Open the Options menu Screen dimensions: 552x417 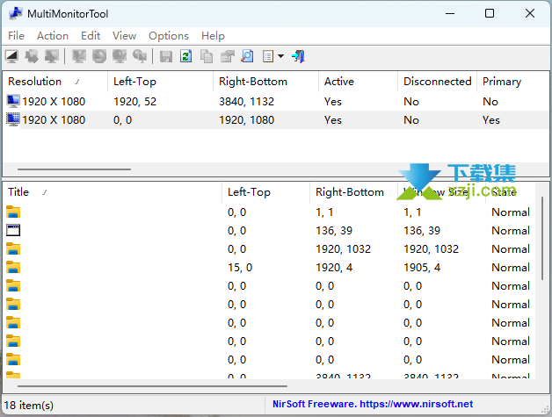[169, 35]
